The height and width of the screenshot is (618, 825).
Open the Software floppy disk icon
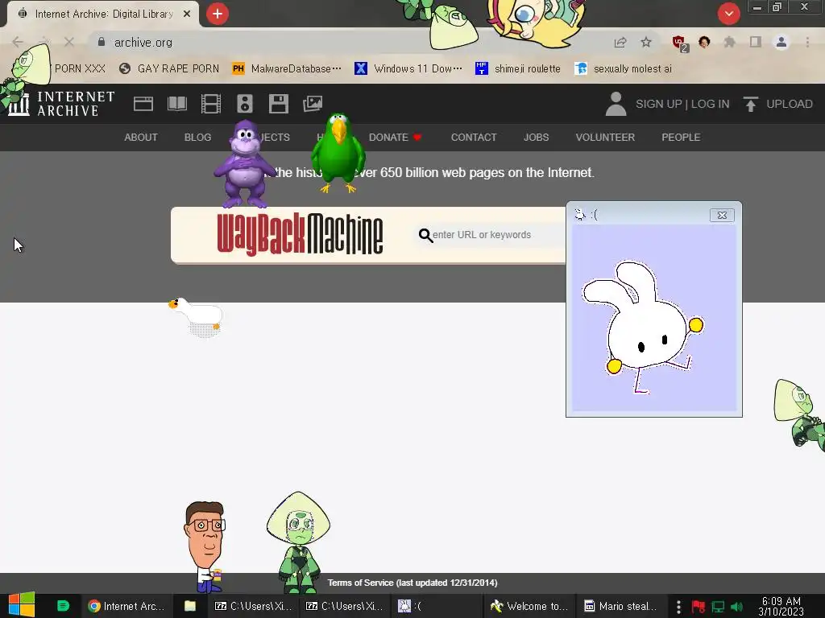[278, 104]
